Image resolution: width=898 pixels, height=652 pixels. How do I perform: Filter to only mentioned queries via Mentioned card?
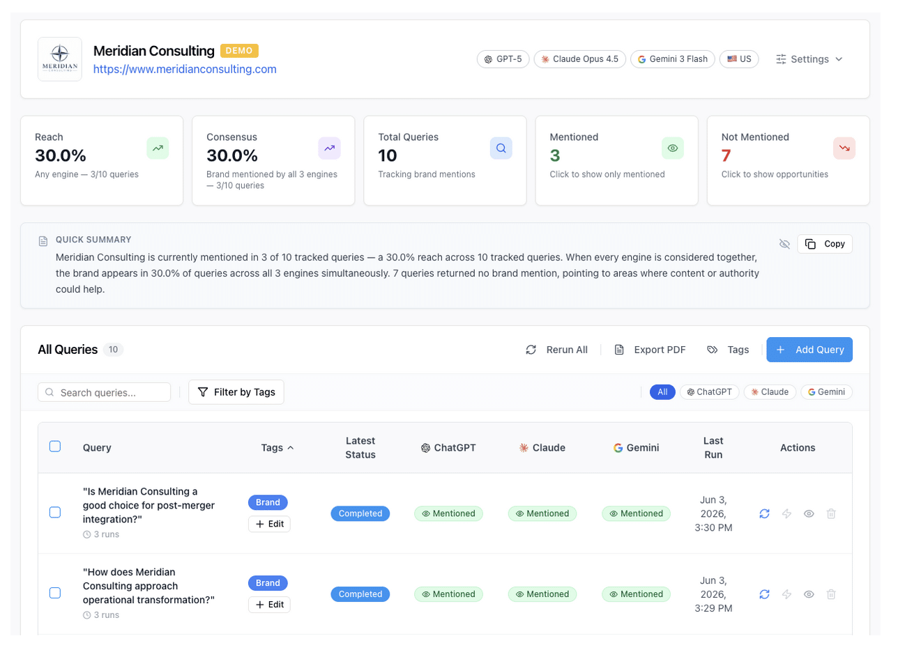(x=616, y=161)
